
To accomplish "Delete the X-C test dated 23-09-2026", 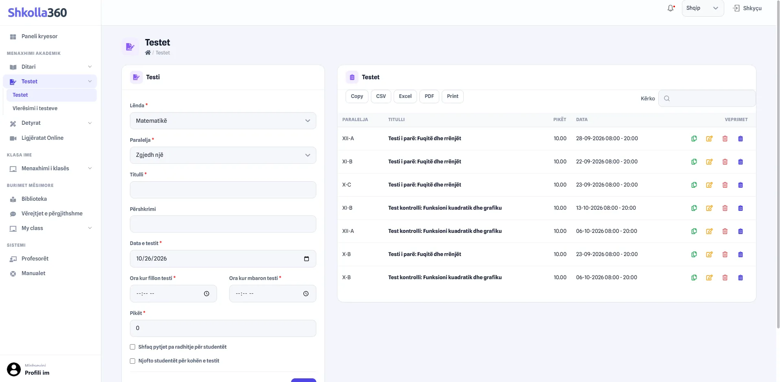I will [x=725, y=185].
